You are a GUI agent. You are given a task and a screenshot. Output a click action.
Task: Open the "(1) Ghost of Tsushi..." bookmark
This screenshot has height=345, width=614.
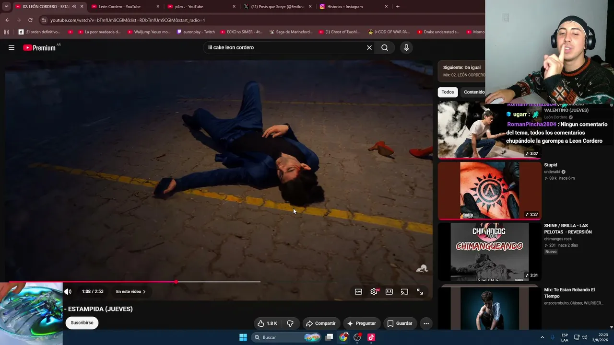[x=339, y=32]
